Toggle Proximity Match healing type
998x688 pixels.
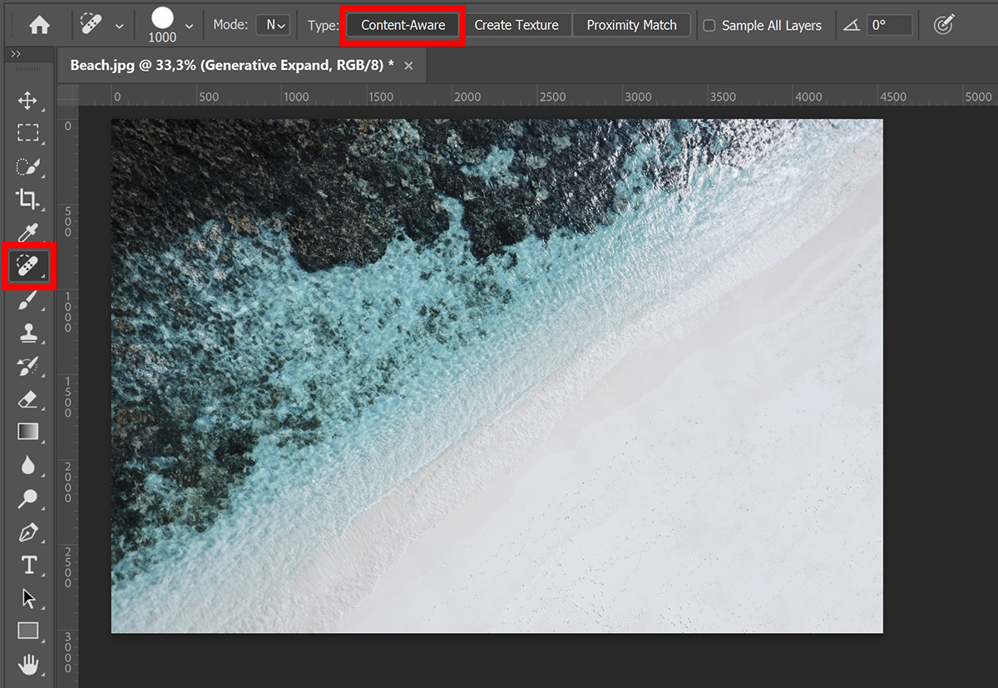tap(631, 25)
